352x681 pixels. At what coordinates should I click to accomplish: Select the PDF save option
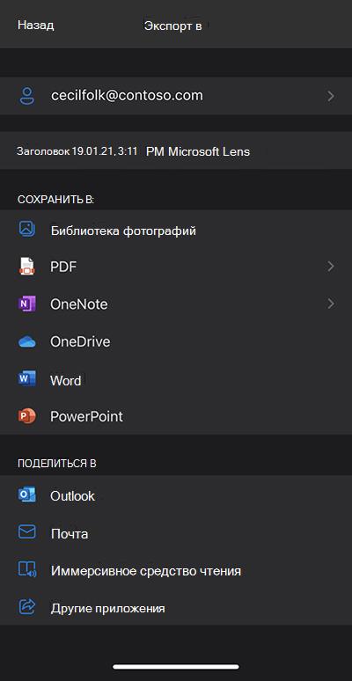point(176,267)
